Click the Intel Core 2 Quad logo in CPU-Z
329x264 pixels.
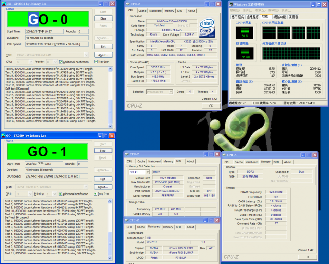tap(207, 28)
